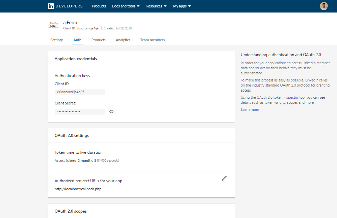Viewport: 337px width, 218px height.
Task: Click the masked Client Secret field
Action: click(x=80, y=112)
